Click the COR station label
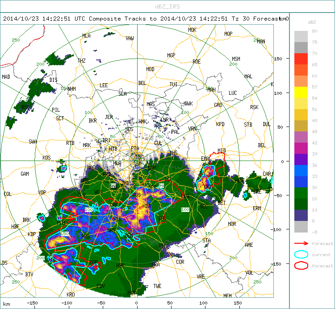 180,262
